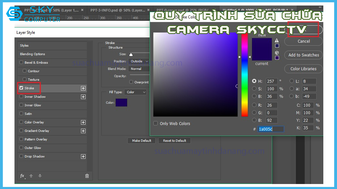Click the plus icon beside Drop Shadow

(83, 156)
